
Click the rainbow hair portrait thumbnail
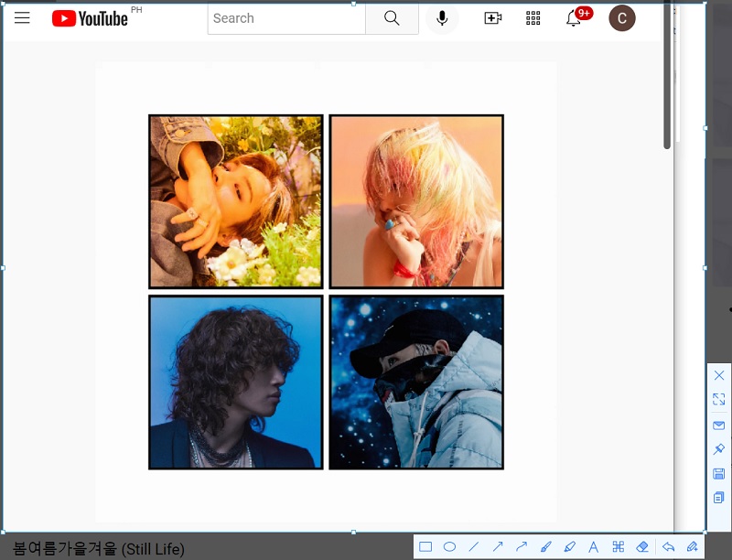[416, 201]
